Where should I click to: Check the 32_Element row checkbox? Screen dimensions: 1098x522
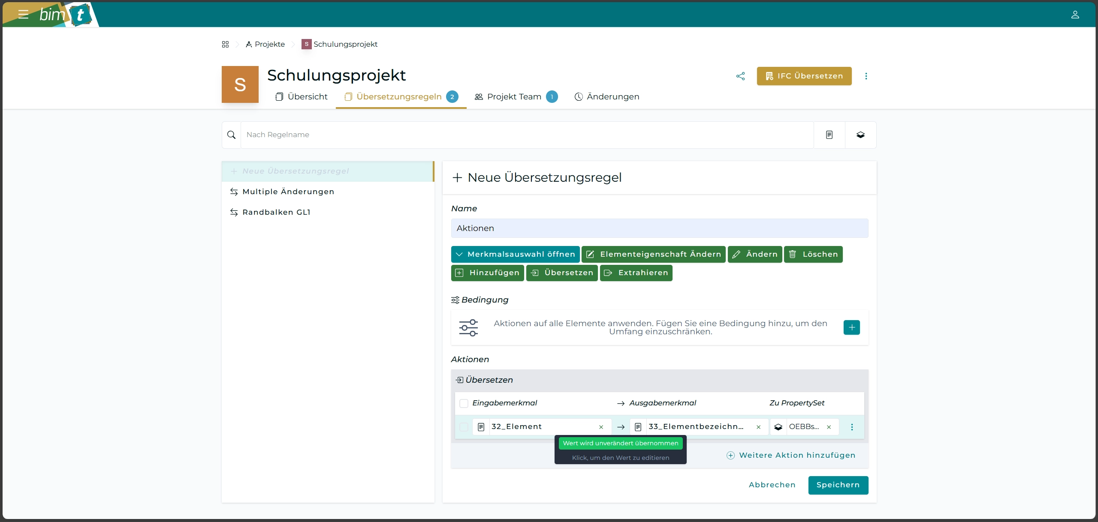pos(464,427)
